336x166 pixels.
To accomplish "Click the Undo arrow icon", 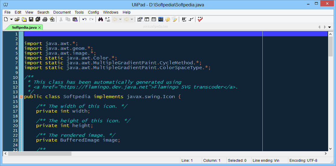I will point(84,19).
